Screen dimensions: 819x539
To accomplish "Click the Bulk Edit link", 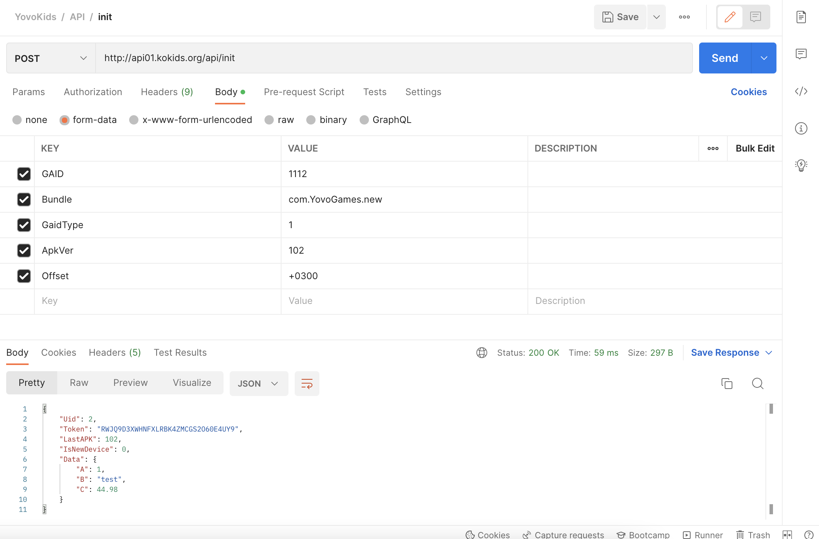I will pyautogui.click(x=754, y=148).
